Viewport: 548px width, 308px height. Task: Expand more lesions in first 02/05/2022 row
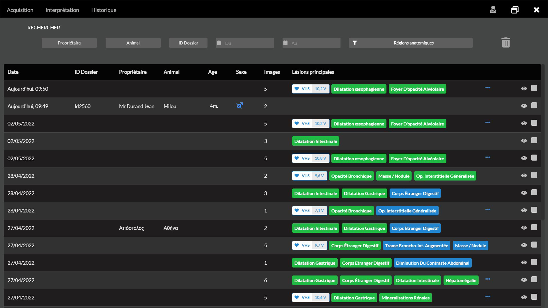tap(488, 122)
